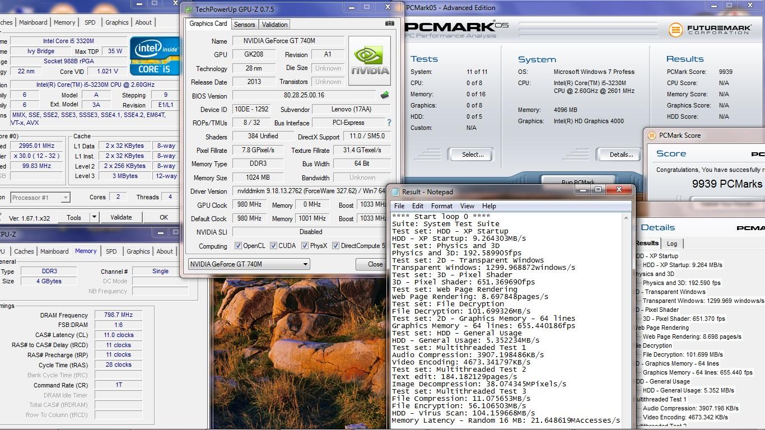Select the Results tab in PCMark Details

[x=647, y=243]
